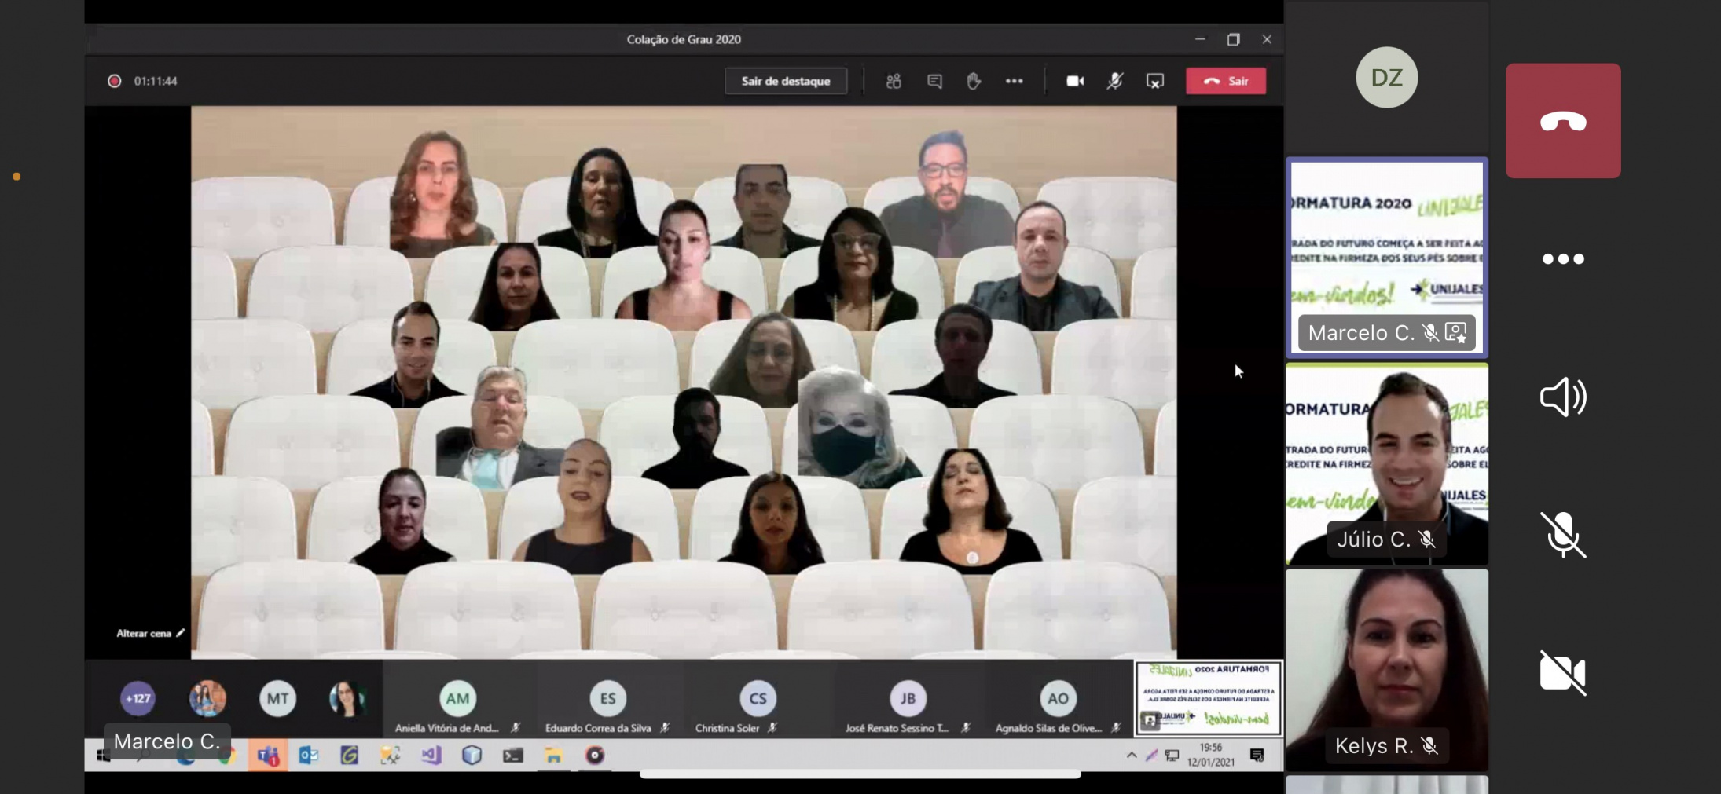Toggle the speaker audio icon
1721x794 pixels.
tap(1562, 397)
